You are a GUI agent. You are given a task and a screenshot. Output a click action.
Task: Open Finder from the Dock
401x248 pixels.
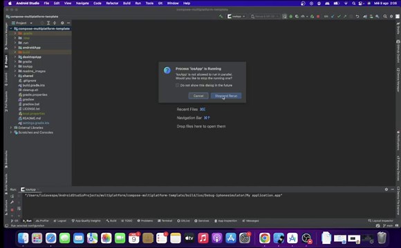point(24,238)
